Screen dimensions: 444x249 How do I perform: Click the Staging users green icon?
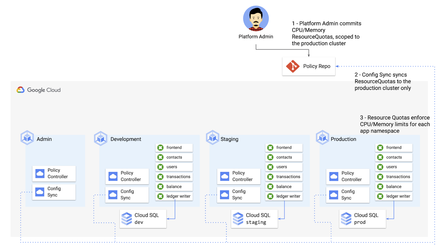pos(270,167)
